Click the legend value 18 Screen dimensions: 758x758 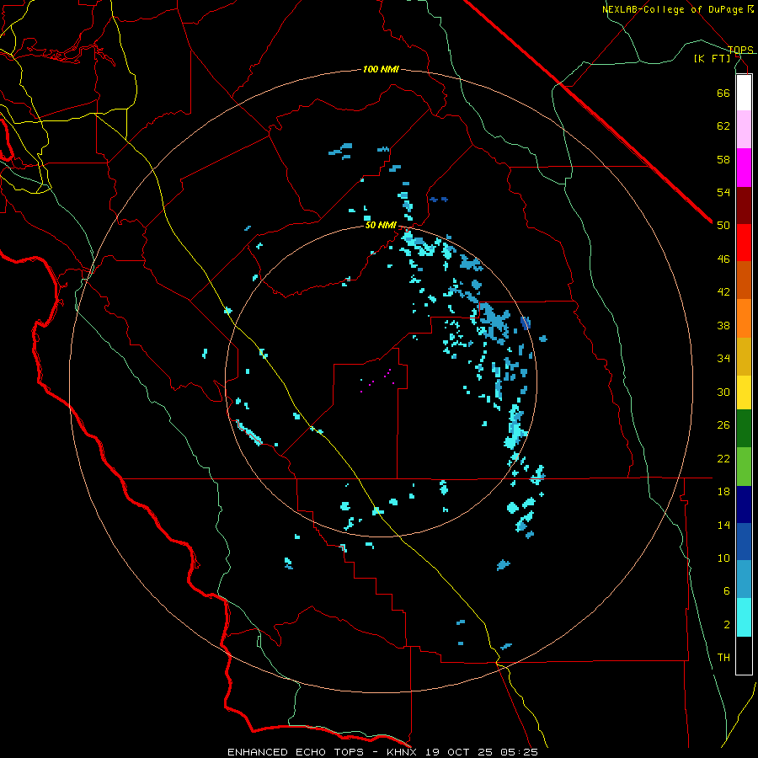723,492
